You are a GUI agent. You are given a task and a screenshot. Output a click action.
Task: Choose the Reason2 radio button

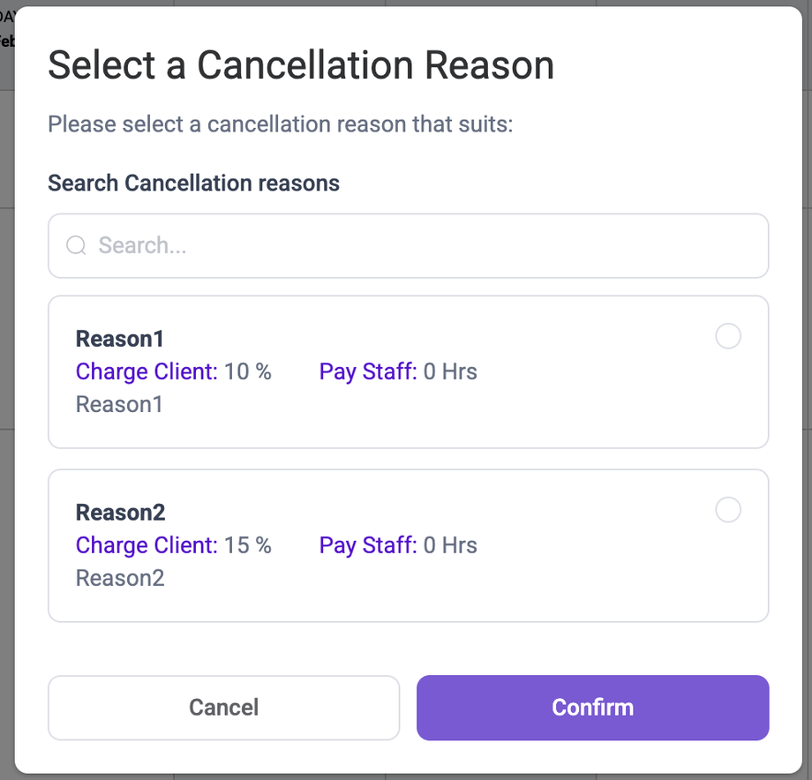728,510
